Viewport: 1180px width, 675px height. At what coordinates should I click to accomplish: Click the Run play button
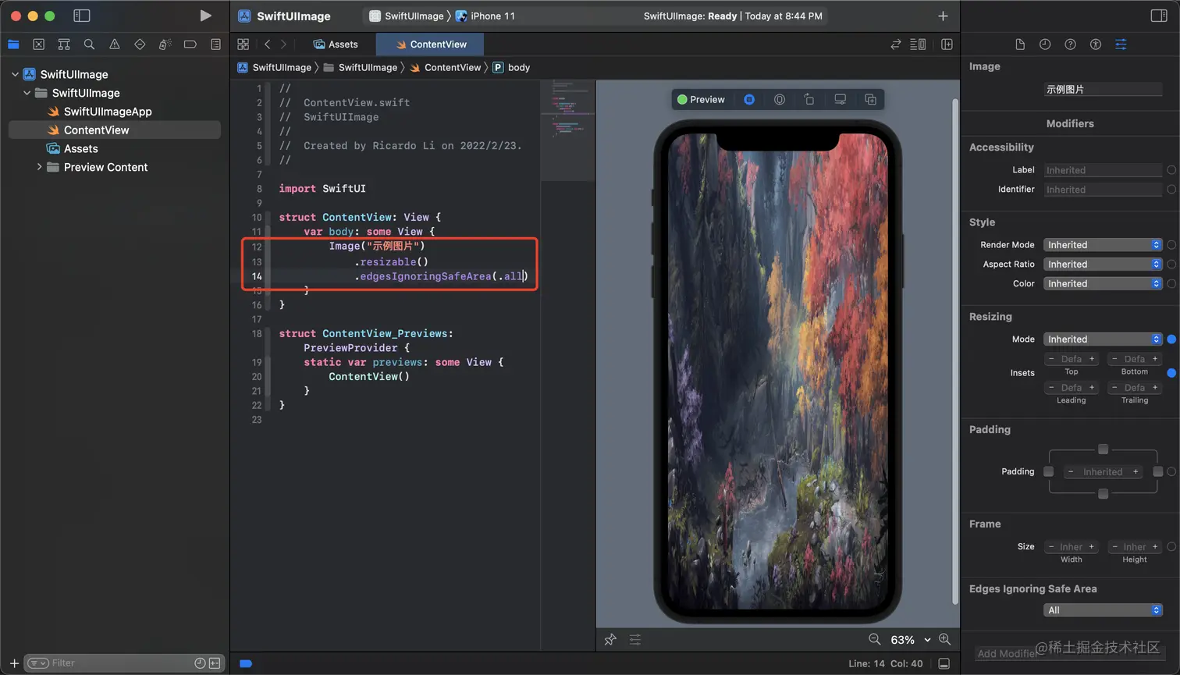coord(205,16)
